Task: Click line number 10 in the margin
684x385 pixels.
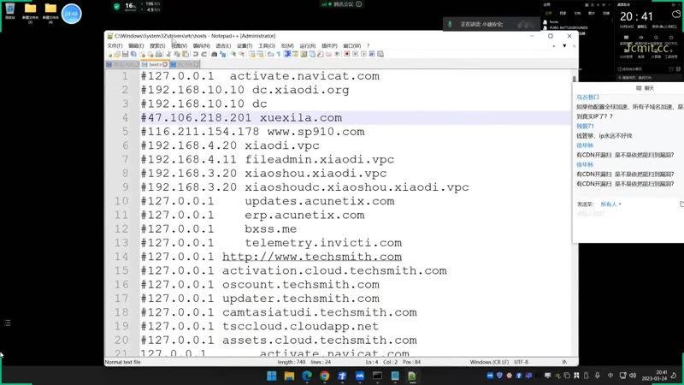Action: pos(121,201)
